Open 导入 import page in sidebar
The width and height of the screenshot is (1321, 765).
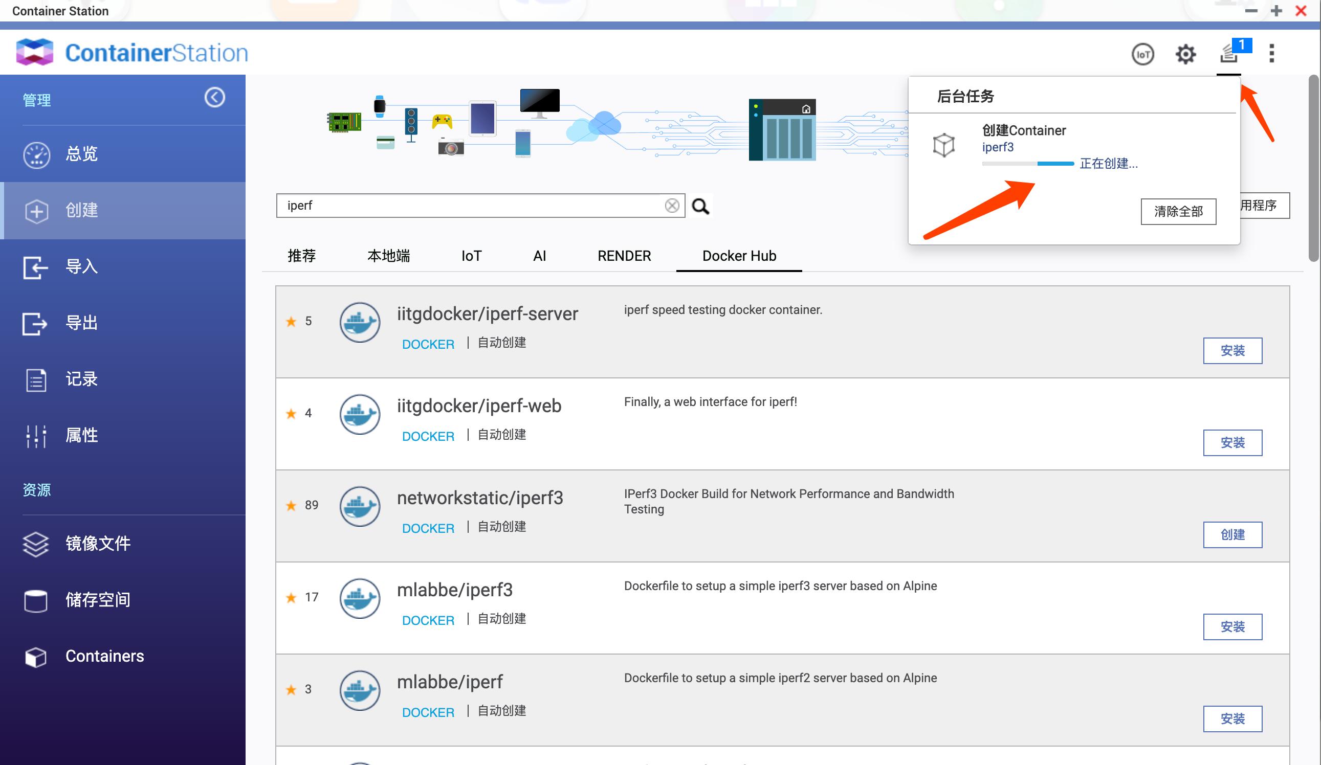click(81, 267)
